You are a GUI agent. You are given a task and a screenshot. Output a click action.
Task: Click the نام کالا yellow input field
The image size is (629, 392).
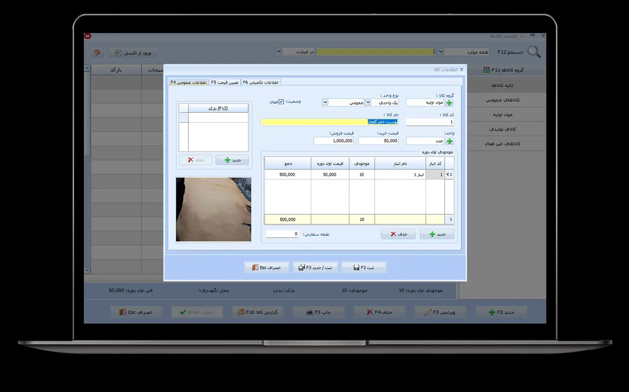(330, 122)
